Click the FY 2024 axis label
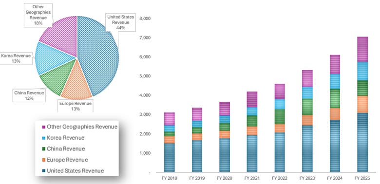Viewport: 380px width, 184px height. click(x=335, y=179)
